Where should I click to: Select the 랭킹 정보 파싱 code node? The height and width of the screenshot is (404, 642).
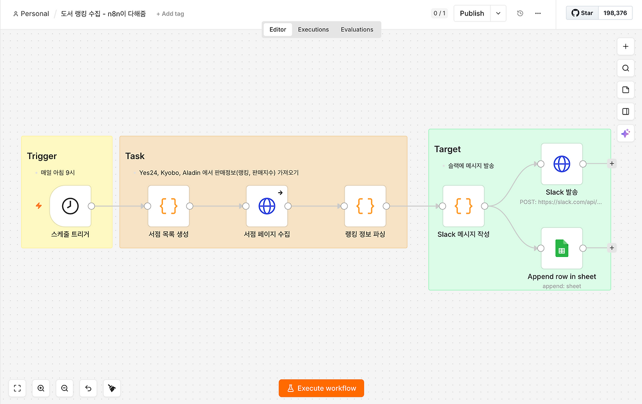pos(365,206)
